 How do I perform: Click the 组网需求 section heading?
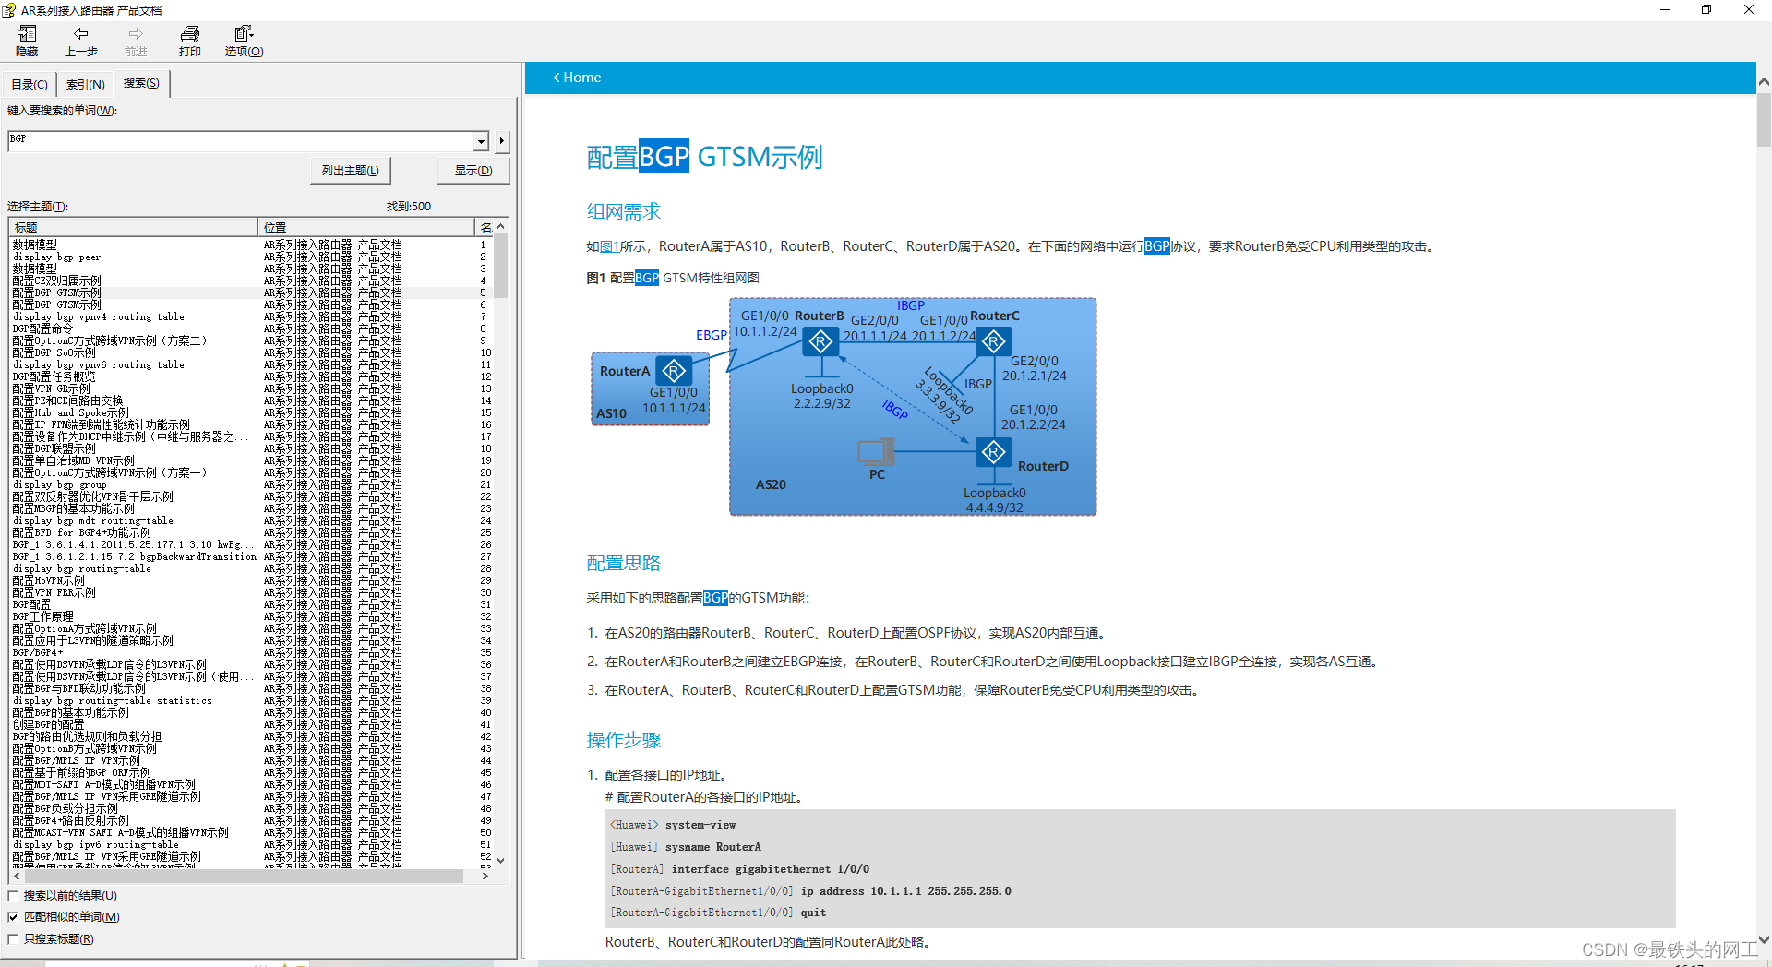(624, 211)
